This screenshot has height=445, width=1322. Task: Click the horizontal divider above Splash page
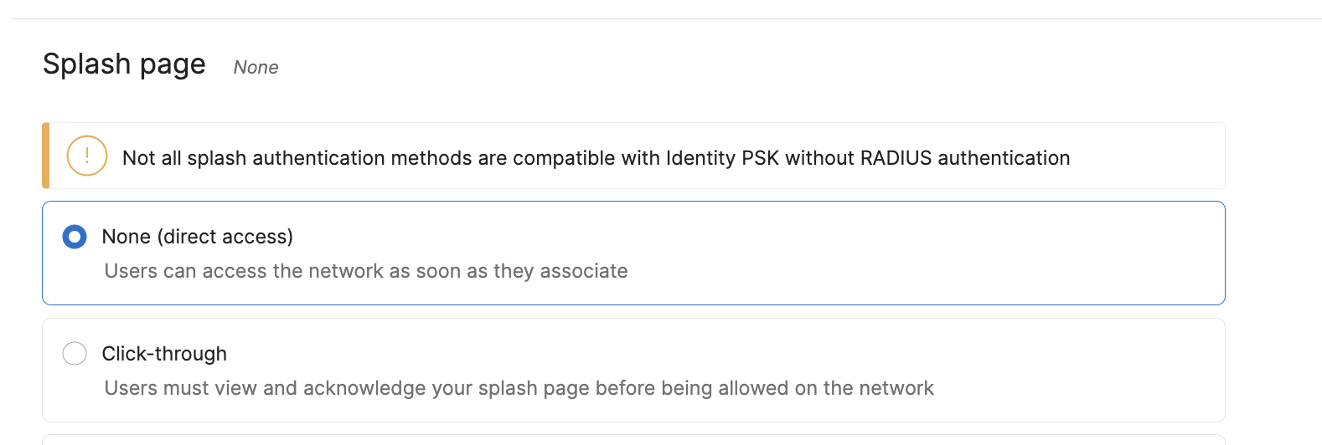coord(661,18)
